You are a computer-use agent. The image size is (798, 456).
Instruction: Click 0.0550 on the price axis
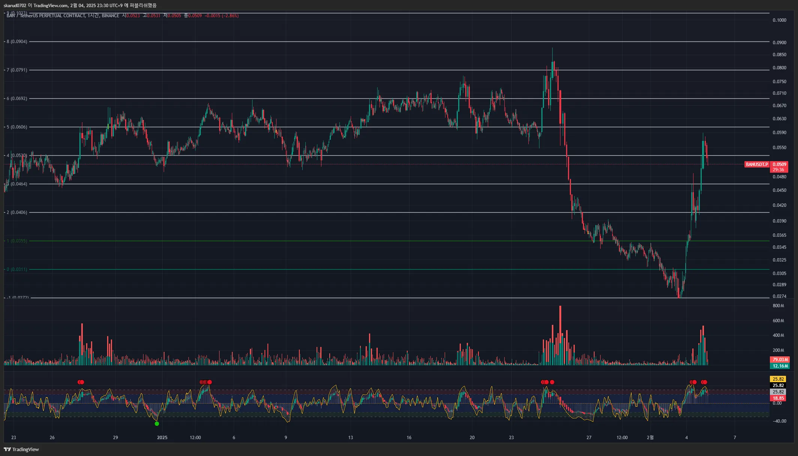(779, 148)
